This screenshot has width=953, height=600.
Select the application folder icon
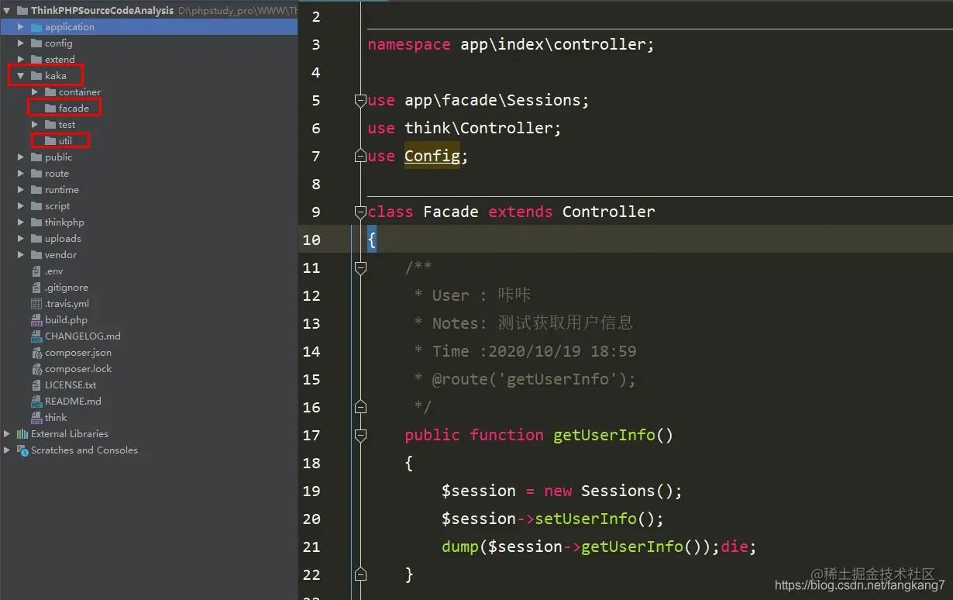tap(36, 27)
